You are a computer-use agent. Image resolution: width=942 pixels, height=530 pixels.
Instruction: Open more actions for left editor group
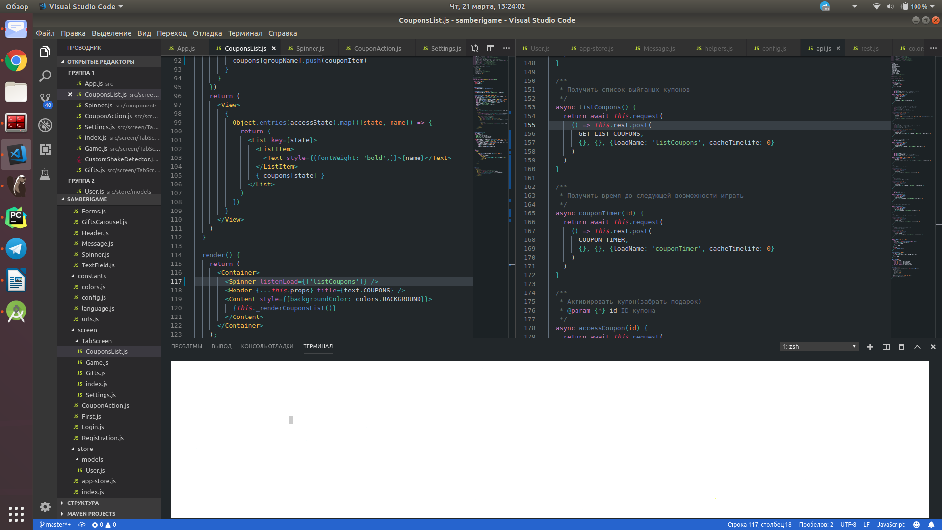coord(506,48)
